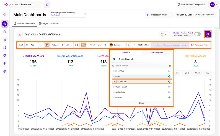The image size is (220, 136).
Task: Remove the Email filter with minus icon
Action: pos(41,45)
